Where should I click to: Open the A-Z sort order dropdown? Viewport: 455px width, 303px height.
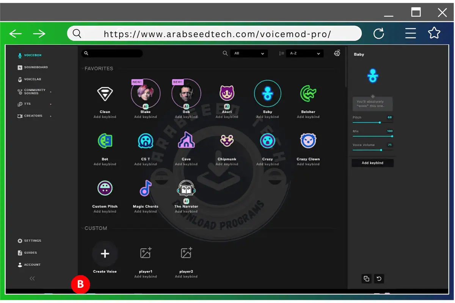tap(305, 53)
